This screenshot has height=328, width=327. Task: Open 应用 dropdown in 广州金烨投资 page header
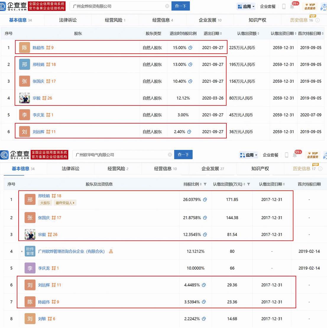[246, 6]
